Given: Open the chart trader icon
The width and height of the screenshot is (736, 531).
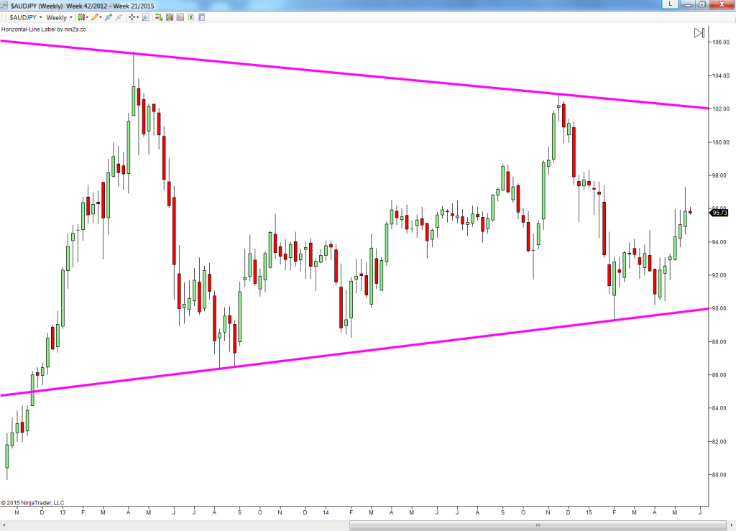Looking at the screenshot, I should click(x=159, y=17).
